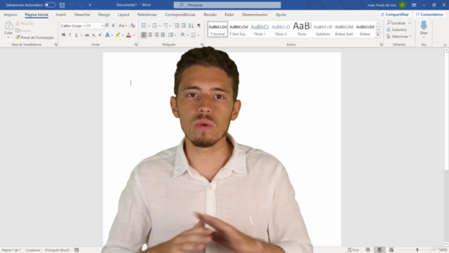Click the shading icon

click(x=182, y=35)
